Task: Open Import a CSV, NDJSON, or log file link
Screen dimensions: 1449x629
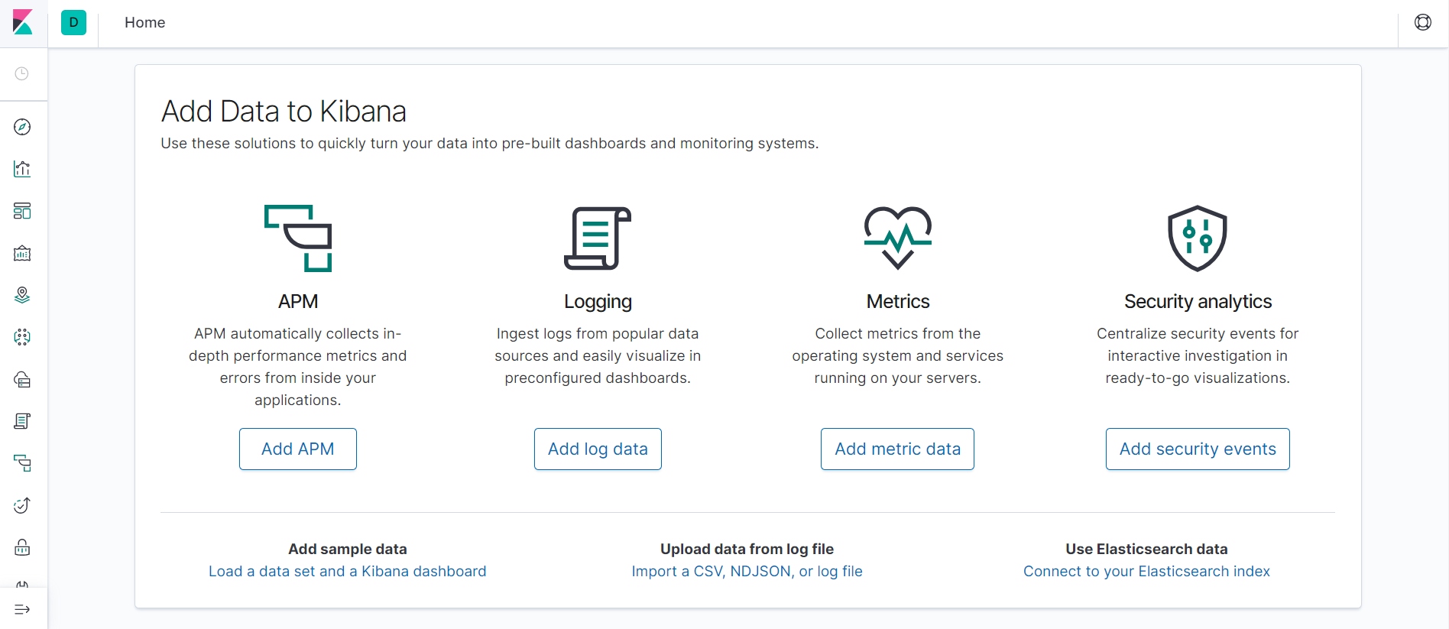Action: click(747, 571)
